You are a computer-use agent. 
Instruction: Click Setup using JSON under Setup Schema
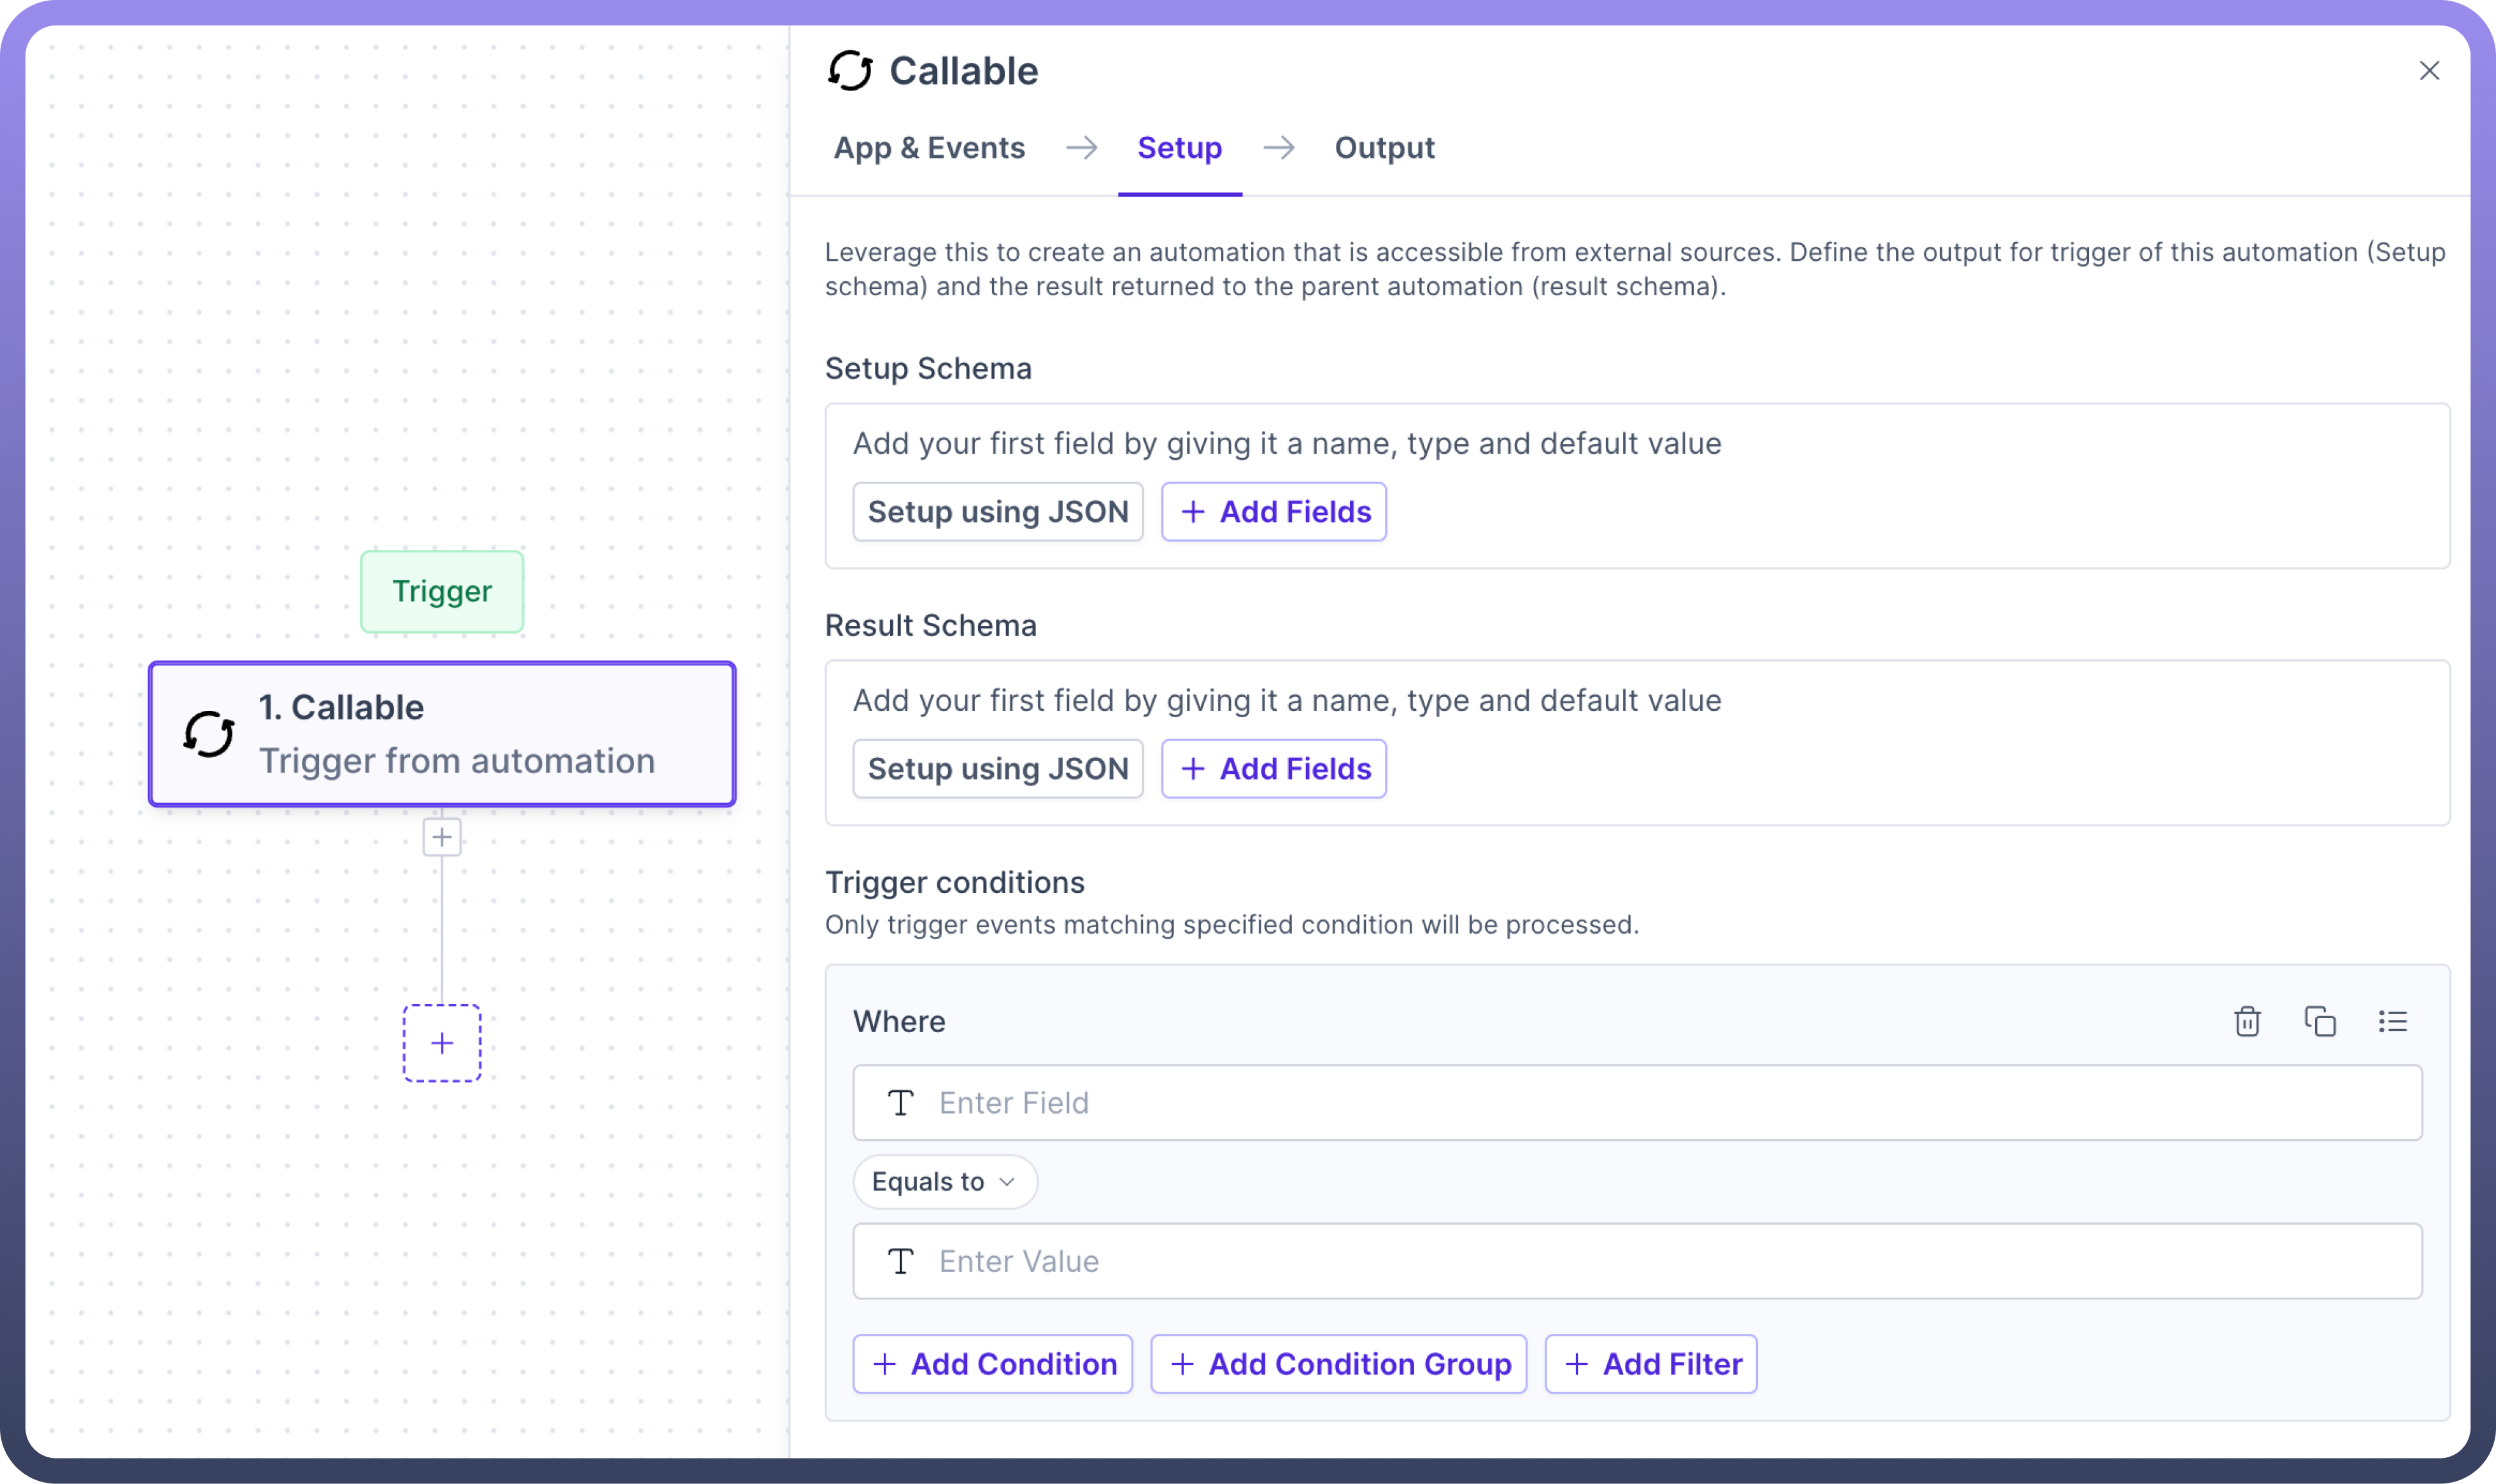[x=997, y=512]
